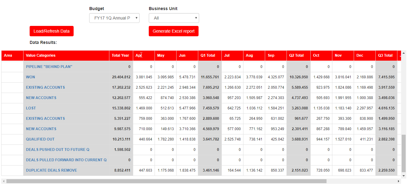The image size is (409, 185).
Task: Click the table's horizontal scrollbar thumb
Action: pos(166,181)
